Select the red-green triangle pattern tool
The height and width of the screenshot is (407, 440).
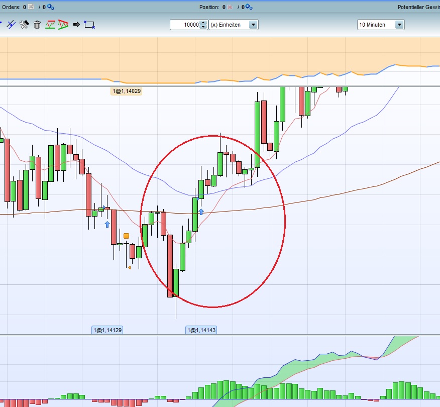pos(63,25)
